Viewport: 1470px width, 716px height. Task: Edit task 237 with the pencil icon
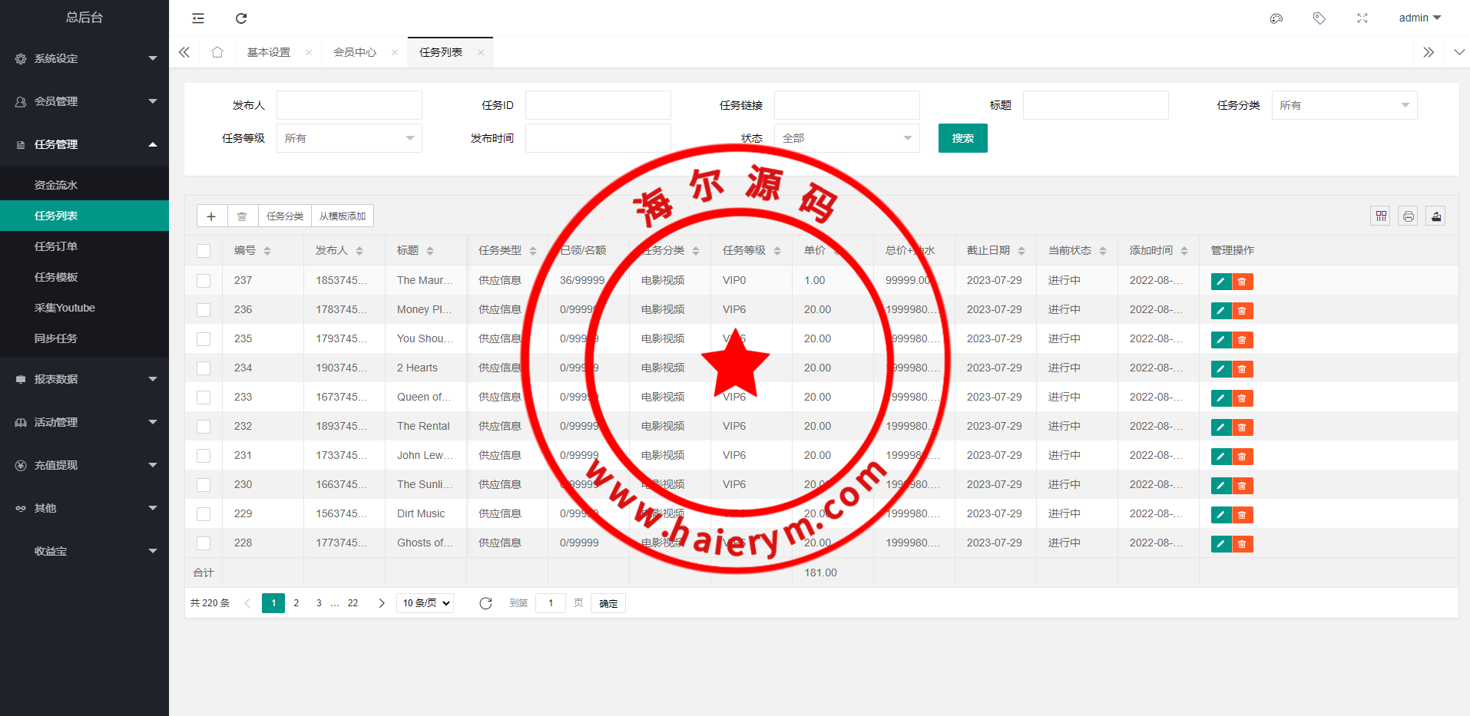tap(1220, 282)
